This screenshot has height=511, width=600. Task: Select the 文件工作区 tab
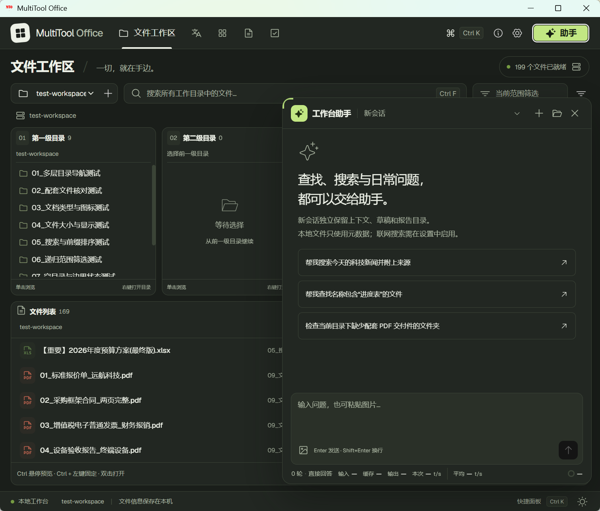coord(147,33)
